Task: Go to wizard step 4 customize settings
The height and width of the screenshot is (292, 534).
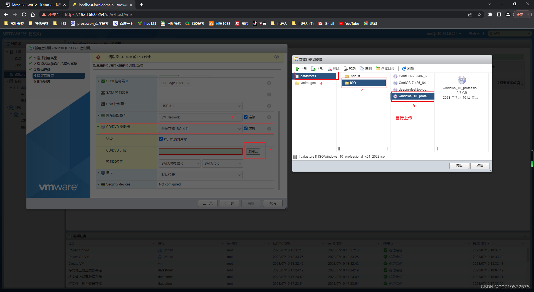Action: pyautogui.click(x=59, y=76)
